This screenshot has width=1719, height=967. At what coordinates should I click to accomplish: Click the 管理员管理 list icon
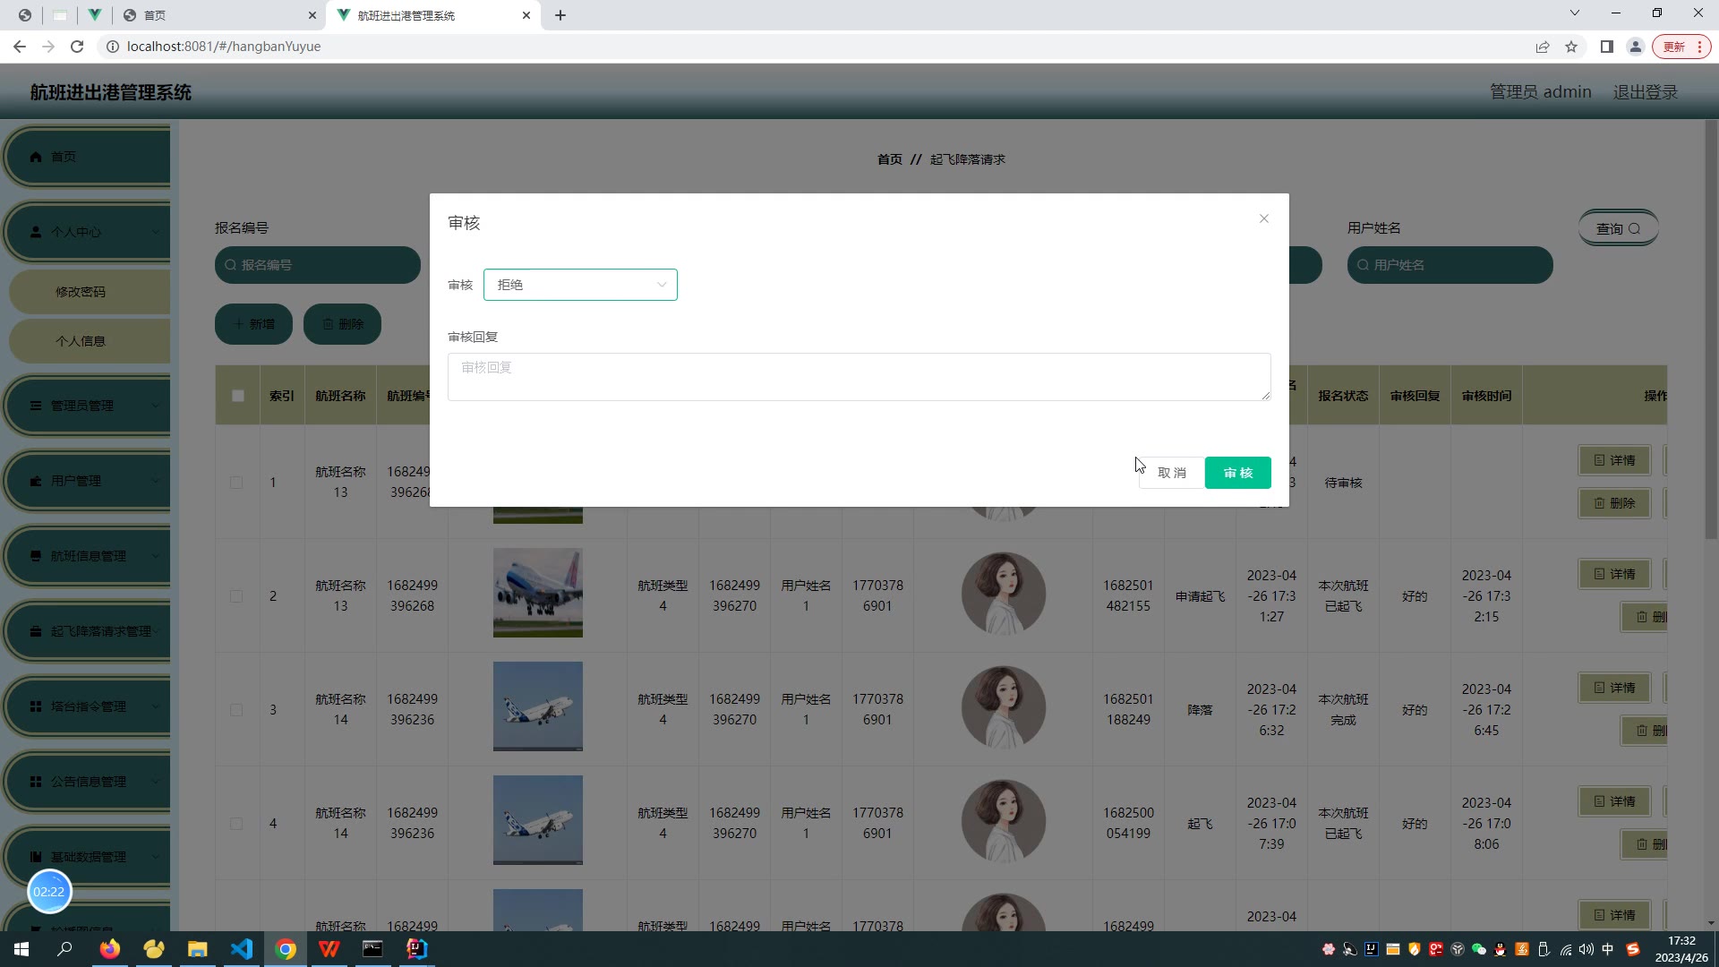click(36, 406)
